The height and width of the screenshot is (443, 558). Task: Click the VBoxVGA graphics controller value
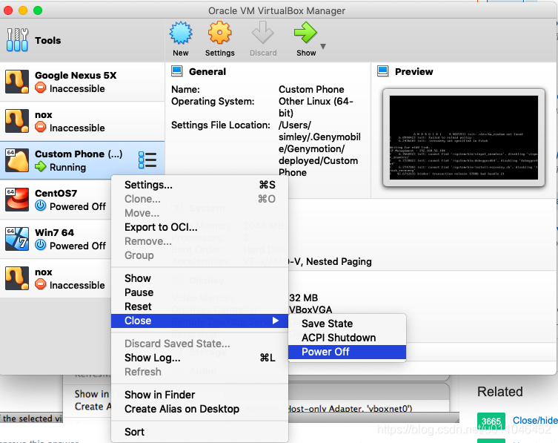pos(310,309)
